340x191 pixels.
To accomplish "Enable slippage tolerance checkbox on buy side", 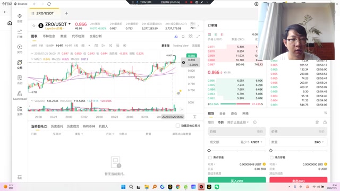I will [x=210, y=157].
